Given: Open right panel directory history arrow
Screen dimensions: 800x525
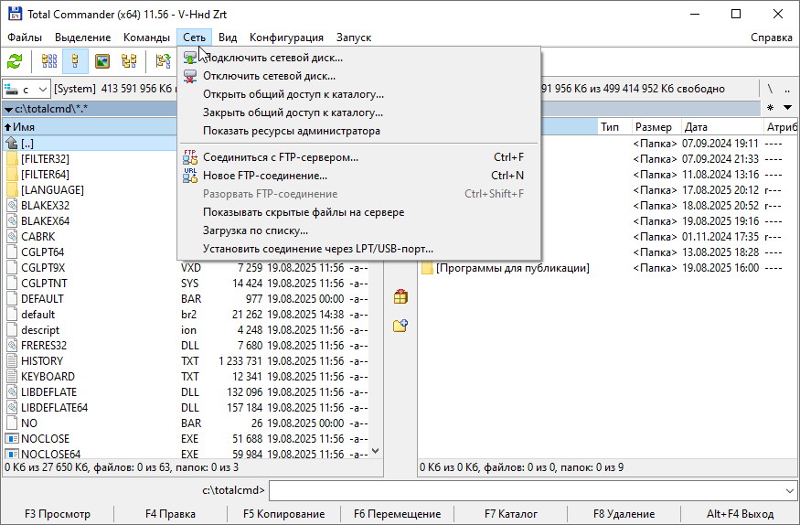Looking at the screenshot, I should [788, 108].
